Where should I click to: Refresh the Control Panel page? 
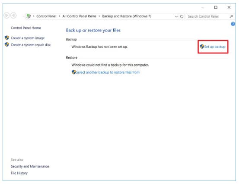pos(182,16)
